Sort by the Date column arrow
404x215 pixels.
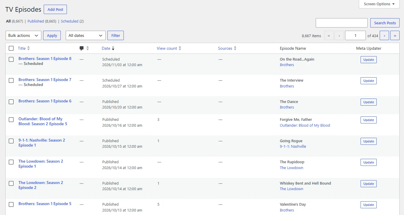coord(113,49)
